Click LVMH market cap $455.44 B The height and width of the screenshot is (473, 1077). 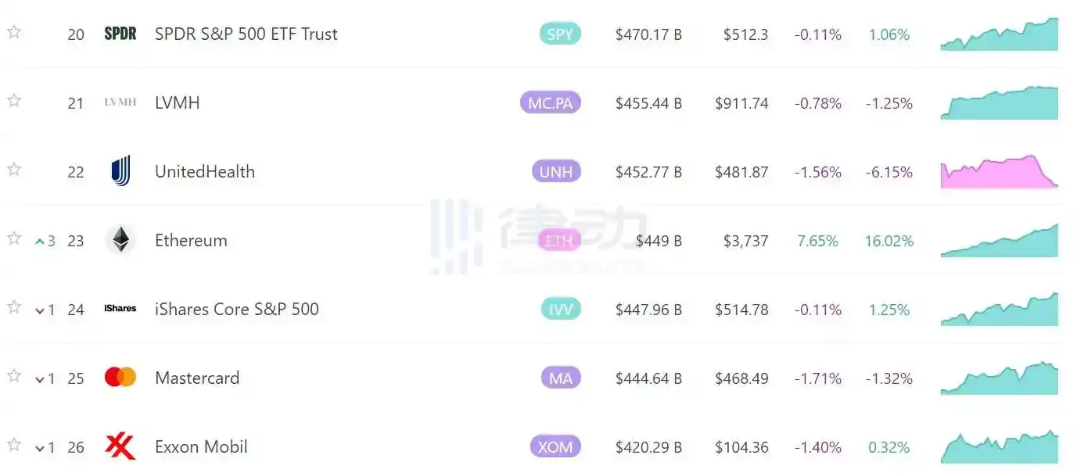click(x=648, y=103)
